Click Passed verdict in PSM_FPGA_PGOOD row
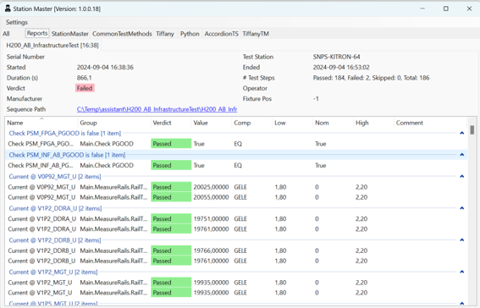 [171, 144]
